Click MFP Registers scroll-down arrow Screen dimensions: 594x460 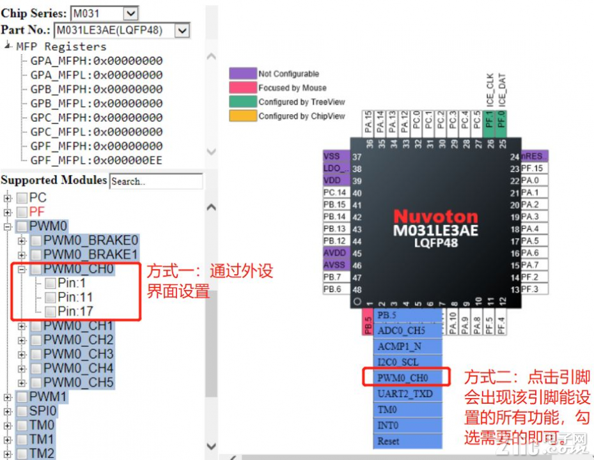tap(212, 151)
